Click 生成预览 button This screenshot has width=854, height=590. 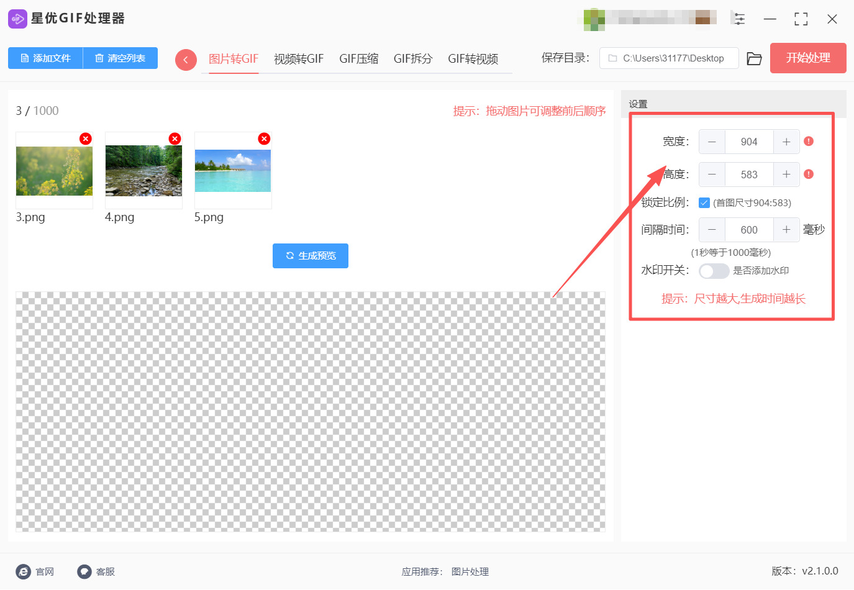point(311,256)
